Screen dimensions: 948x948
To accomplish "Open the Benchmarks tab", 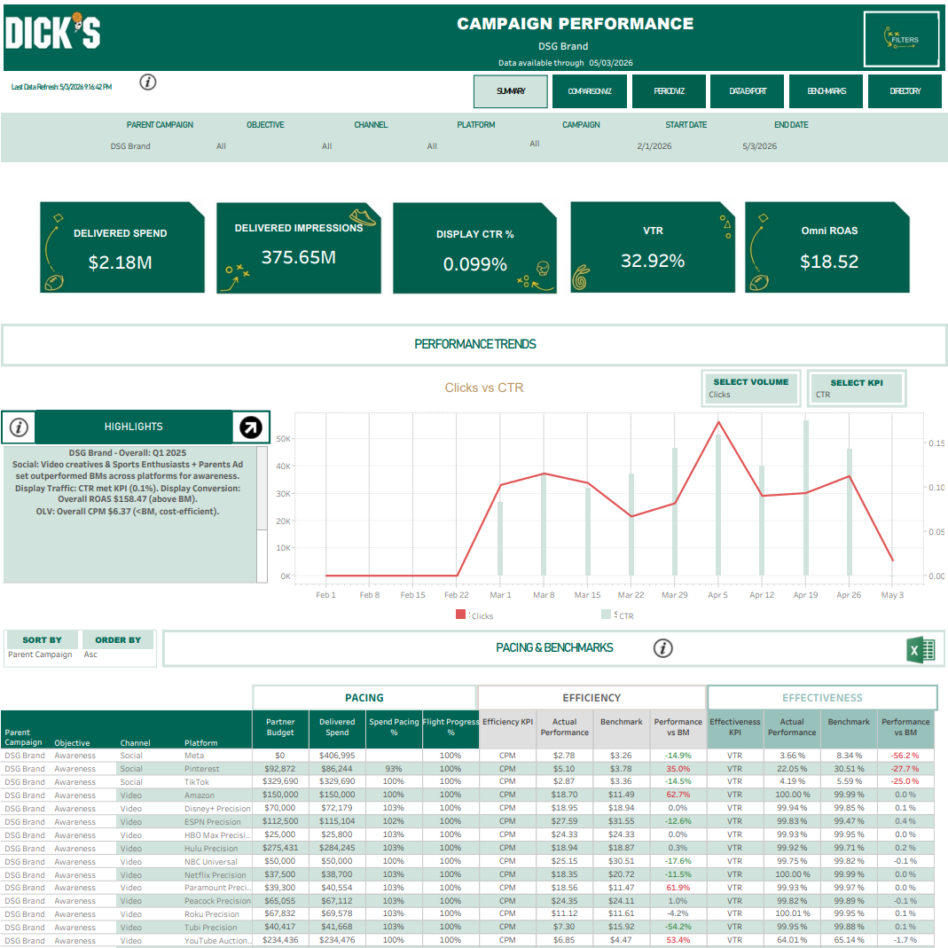I will (x=827, y=91).
